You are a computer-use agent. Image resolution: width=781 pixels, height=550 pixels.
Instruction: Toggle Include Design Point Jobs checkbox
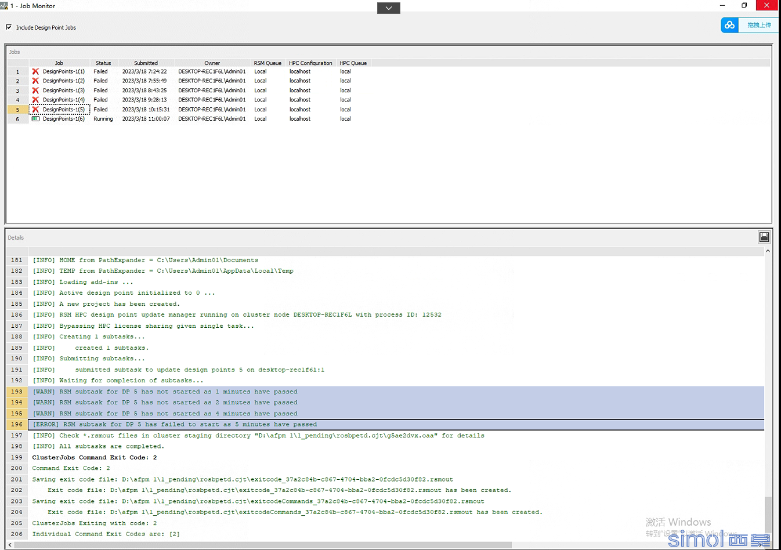[9, 27]
